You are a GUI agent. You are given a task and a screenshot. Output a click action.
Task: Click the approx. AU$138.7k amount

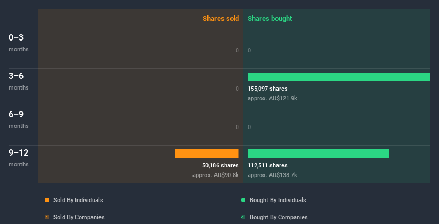coord(272,175)
